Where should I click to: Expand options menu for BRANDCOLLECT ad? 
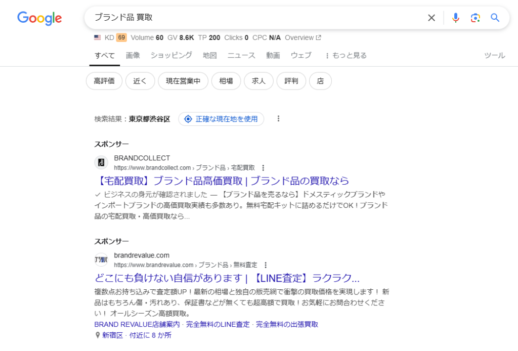(263, 168)
